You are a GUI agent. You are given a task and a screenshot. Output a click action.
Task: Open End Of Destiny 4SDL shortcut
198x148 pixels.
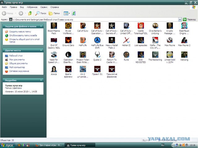[x=54, y=40]
